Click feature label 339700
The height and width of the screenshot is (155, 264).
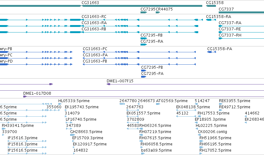10,132
